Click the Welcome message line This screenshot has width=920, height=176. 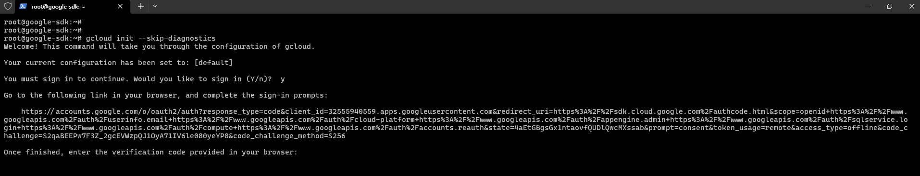tap(159, 46)
